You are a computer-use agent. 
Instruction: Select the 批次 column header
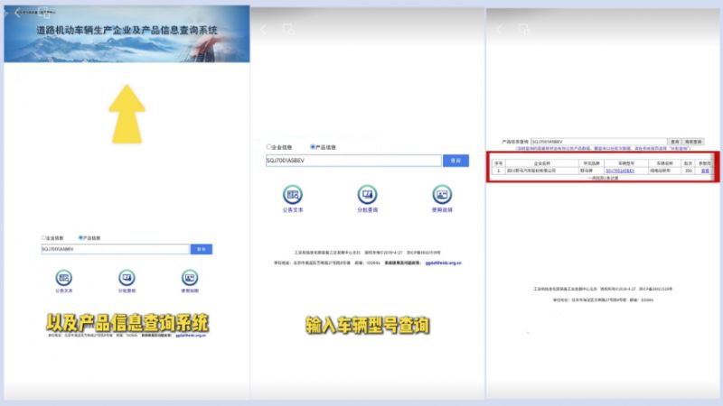[x=688, y=163]
